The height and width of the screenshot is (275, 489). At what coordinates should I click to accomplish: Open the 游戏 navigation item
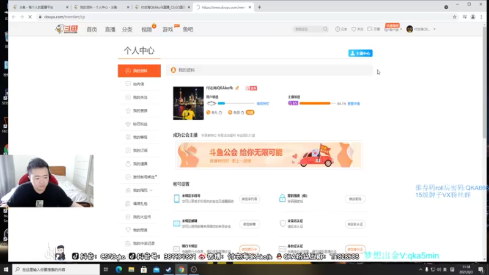(167, 29)
